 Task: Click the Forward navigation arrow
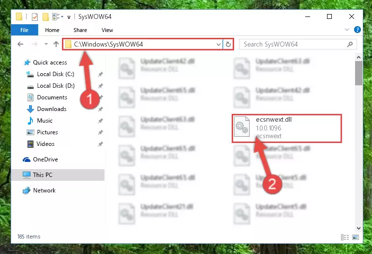34,44
